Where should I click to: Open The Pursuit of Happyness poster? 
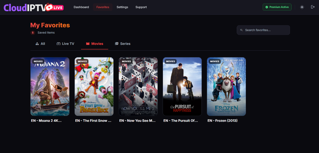(x=182, y=86)
